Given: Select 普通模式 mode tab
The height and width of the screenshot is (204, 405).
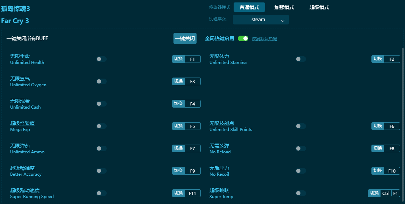Looking at the screenshot, I should point(249,7).
